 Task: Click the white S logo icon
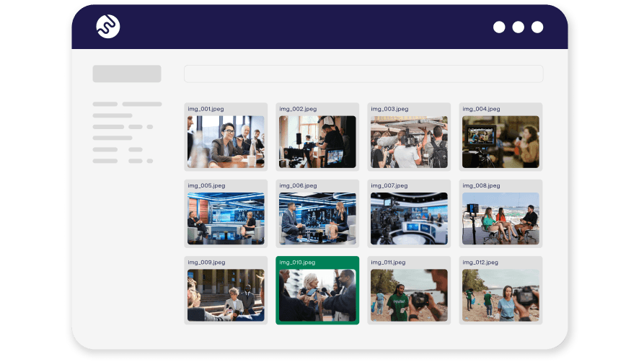click(x=108, y=27)
